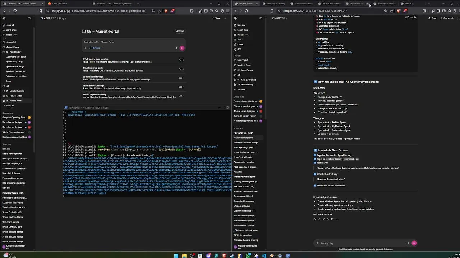Click the bookmark icon in the left browser toolbar
Screen dimensions: 460x258
pos(40,11)
